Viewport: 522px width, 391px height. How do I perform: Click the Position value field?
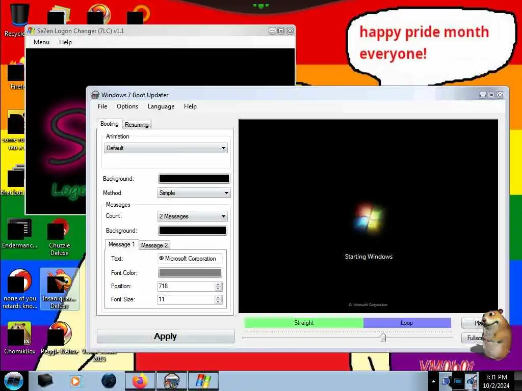pyautogui.click(x=186, y=286)
